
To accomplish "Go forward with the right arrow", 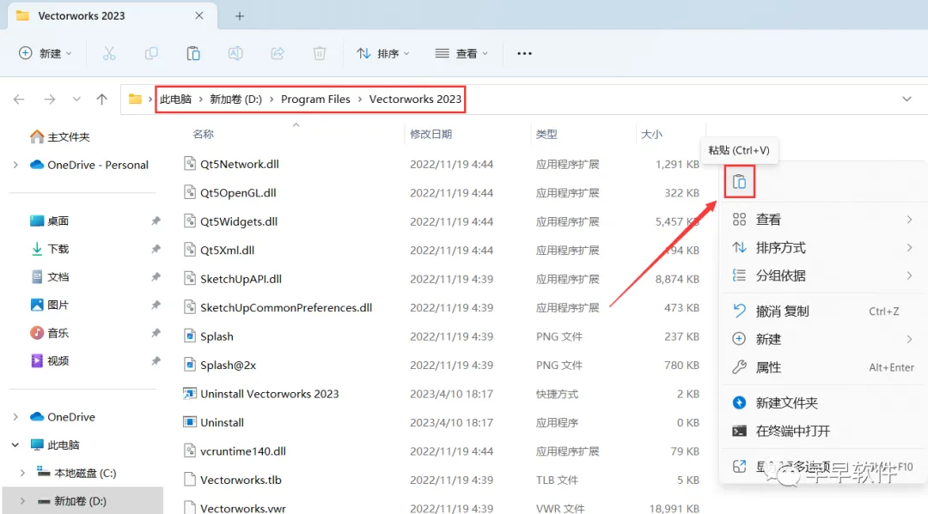I will click(x=50, y=100).
